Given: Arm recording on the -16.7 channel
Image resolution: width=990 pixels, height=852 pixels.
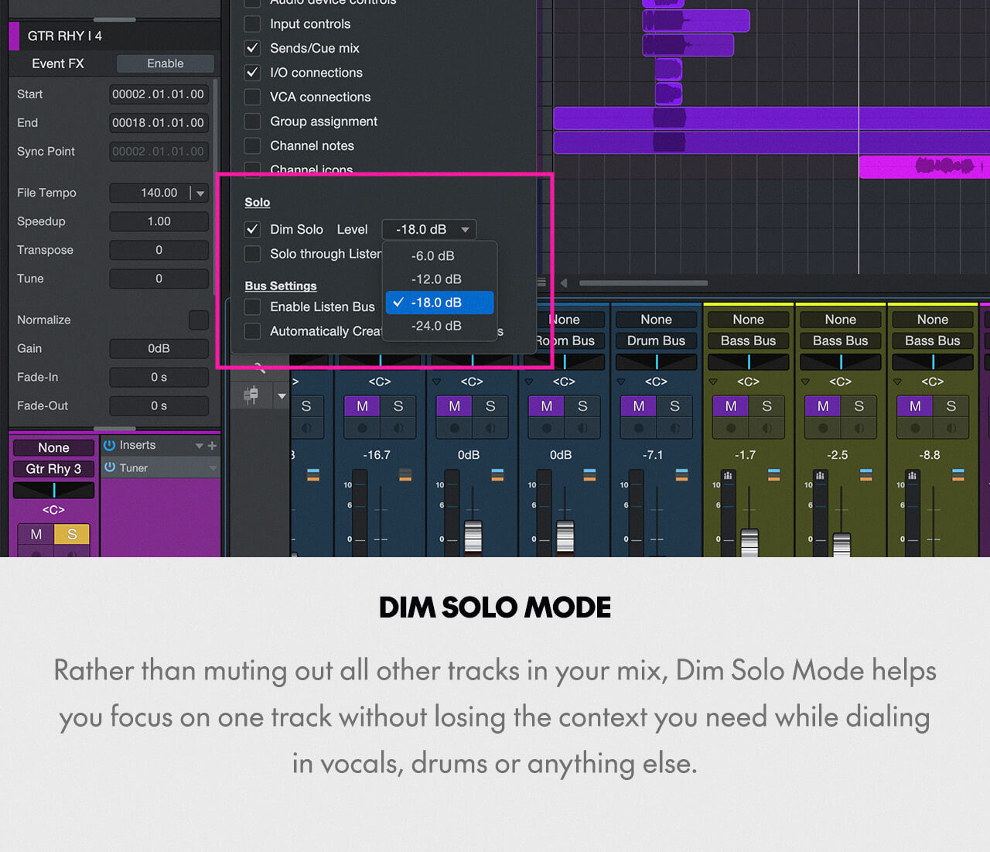Looking at the screenshot, I should [x=362, y=428].
